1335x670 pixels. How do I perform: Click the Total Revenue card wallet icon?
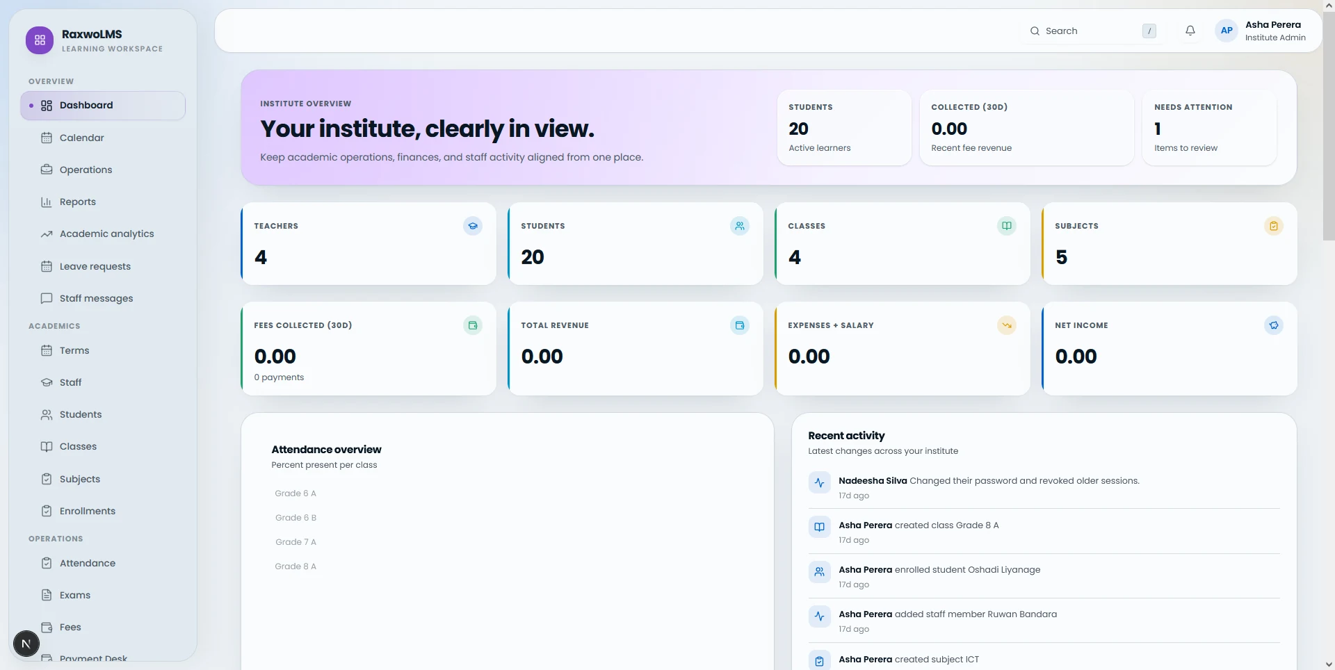[740, 325]
